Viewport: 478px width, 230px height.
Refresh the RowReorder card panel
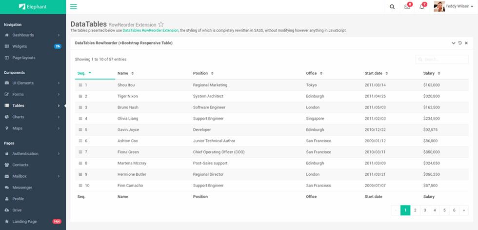(460, 43)
